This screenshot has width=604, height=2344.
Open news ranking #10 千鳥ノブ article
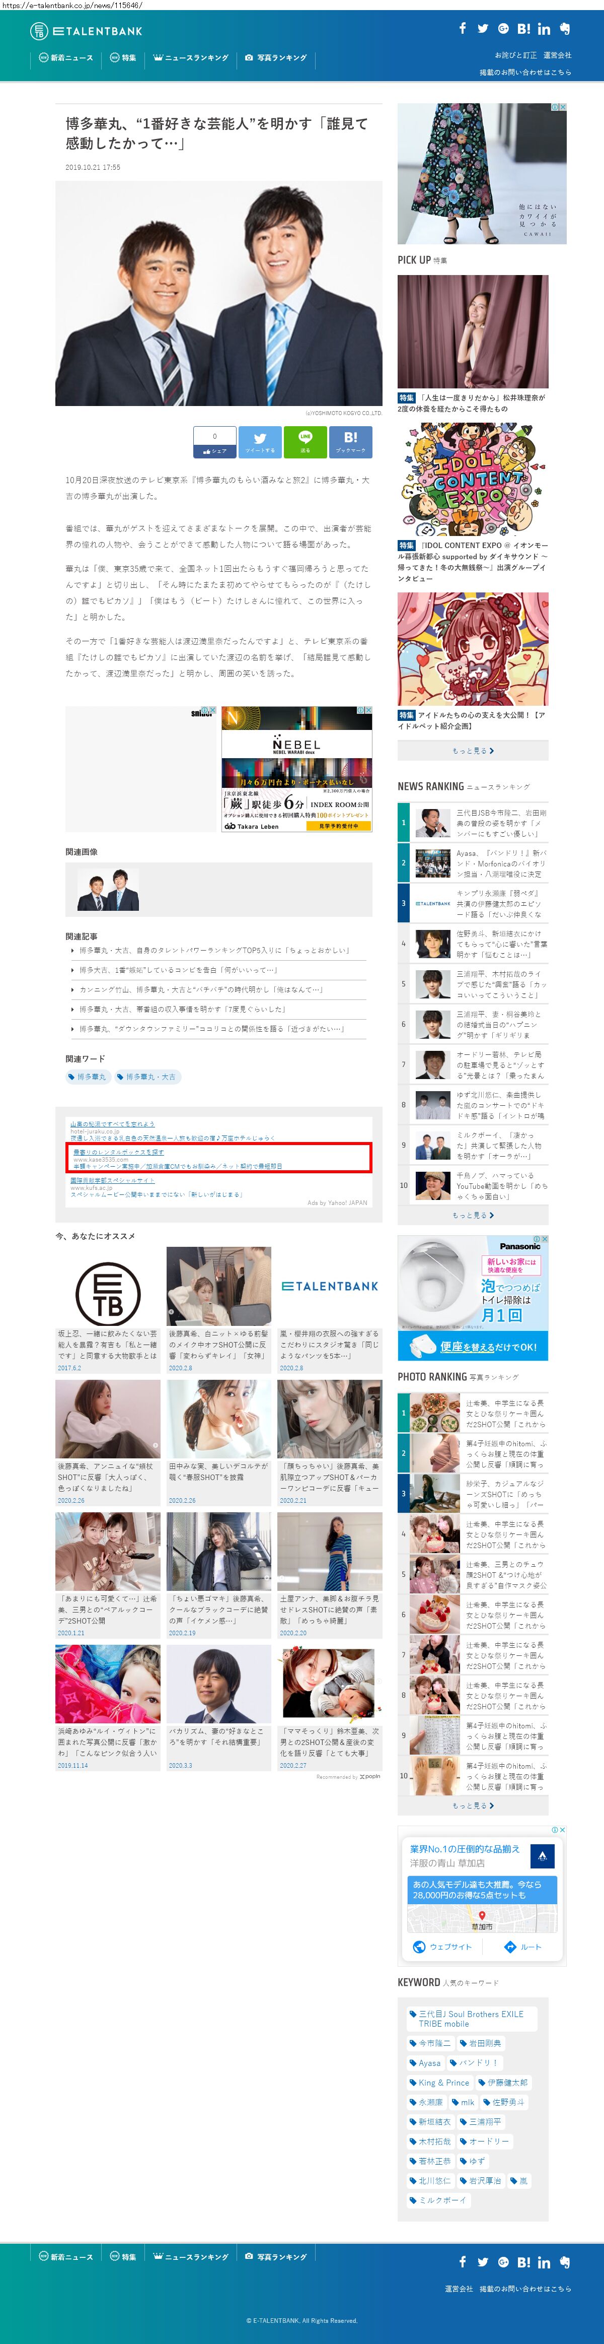click(x=473, y=1186)
